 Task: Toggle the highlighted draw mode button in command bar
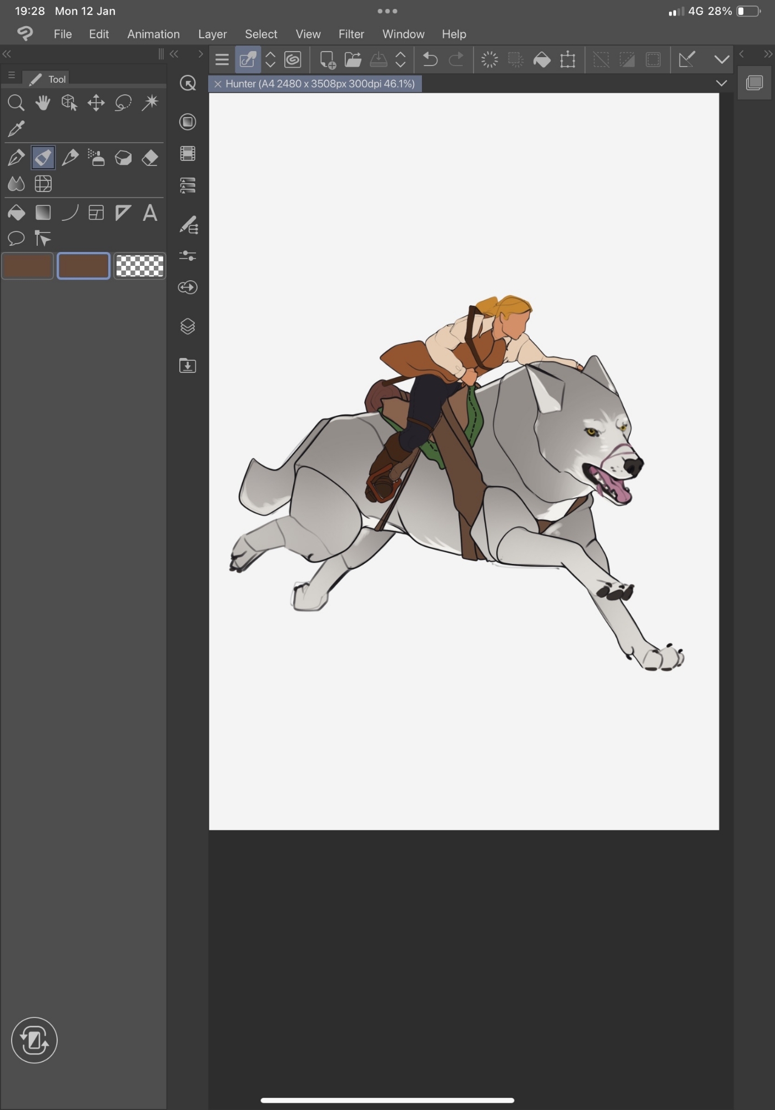click(x=248, y=59)
